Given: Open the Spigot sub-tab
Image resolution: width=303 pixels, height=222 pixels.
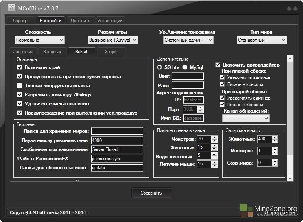Looking at the screenshot, I should click(111, 52).
